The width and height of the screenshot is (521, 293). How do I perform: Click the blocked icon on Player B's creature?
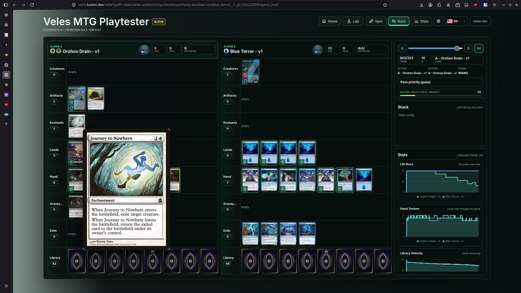click(245, 75)
